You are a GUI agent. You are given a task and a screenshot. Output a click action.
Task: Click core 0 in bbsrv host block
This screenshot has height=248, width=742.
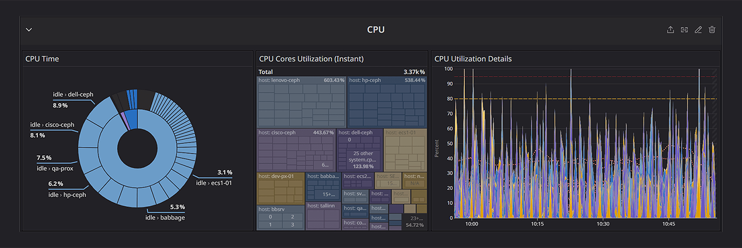pyautogui.click(x=270, y=217)
